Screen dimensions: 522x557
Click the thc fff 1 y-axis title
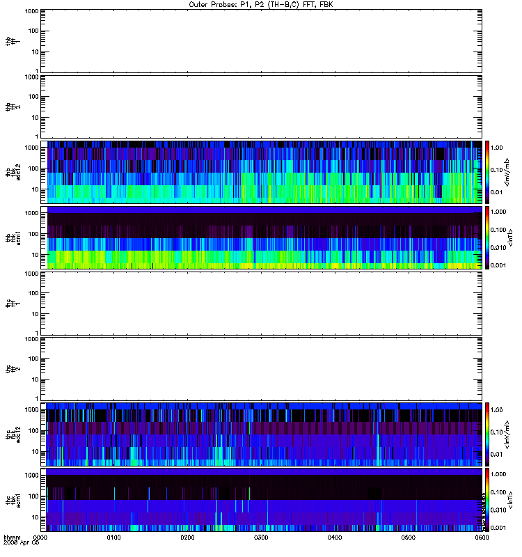[x=13, y=304]
